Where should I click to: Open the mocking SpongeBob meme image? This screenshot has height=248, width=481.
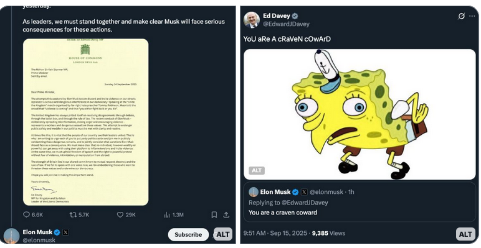click(x=359, y=114)
